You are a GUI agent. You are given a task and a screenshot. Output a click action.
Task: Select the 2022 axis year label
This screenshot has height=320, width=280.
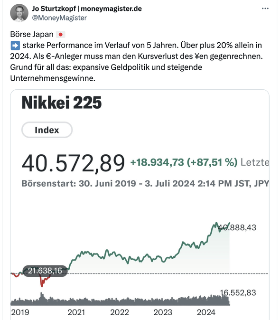(x=120, y=312)
